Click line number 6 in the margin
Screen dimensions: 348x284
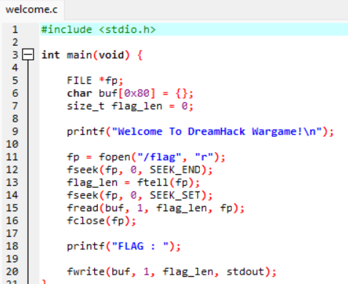15,93
